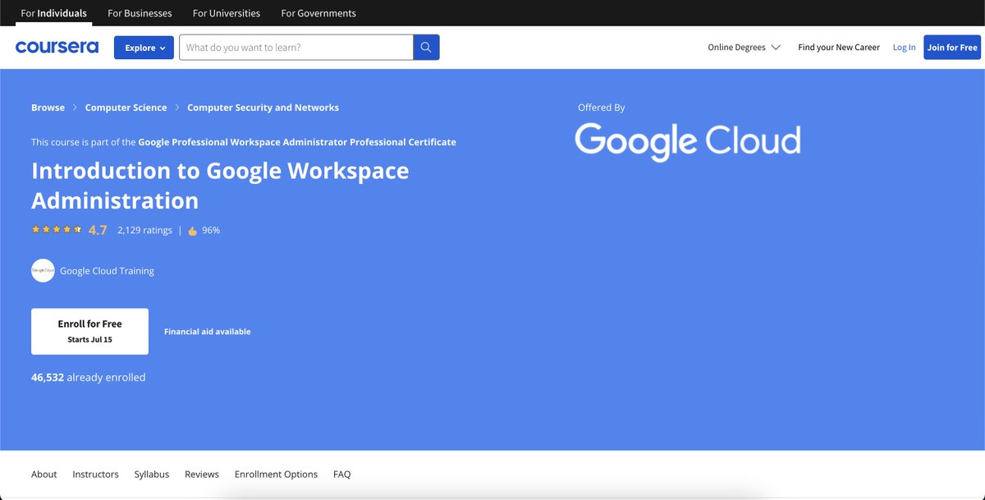Click the large Google Cloud logo
Screen dimensions: 985x500
tap(688, 141)
